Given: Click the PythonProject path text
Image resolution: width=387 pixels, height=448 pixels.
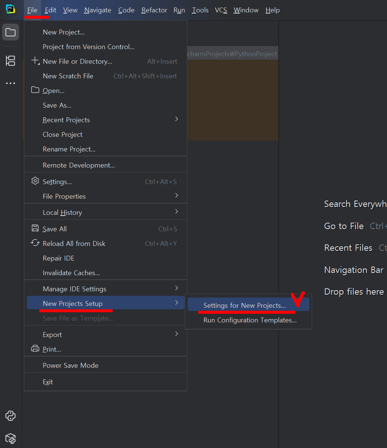Looking at the screenshot, I should click(232, 54).
